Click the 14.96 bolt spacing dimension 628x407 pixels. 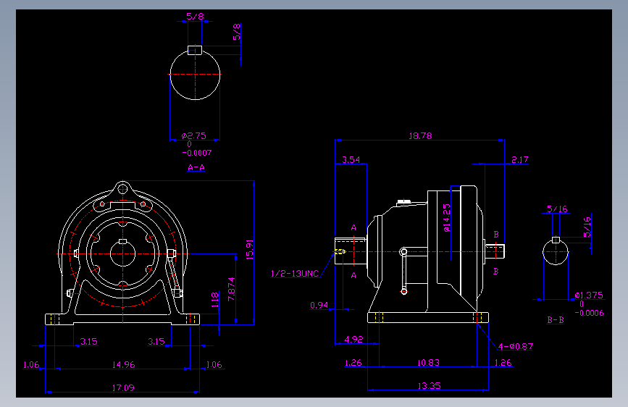123,364
